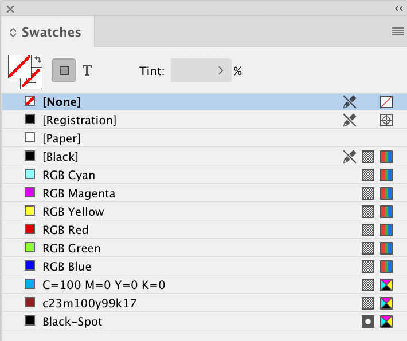The height and width of the screenshot is (341, 407).
Task: Choose the RGB Magenta swatch
Action: 79,193
